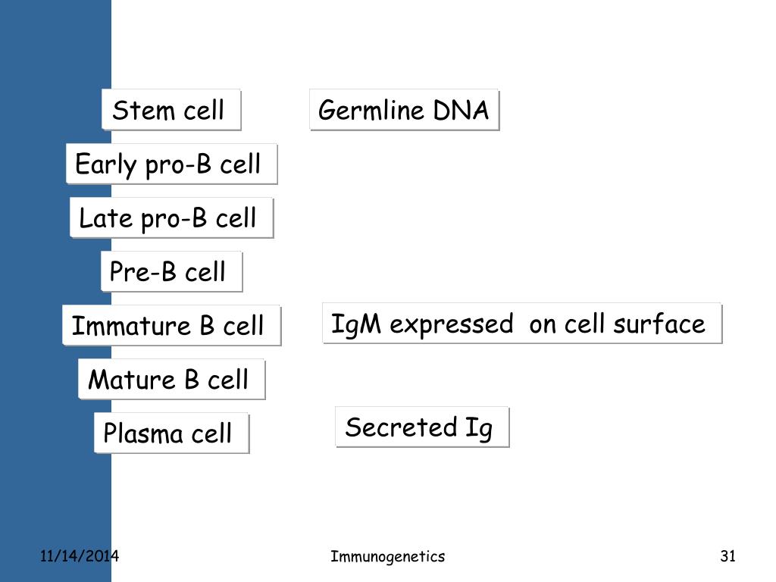This screenshot has width=776, height=582.
Task: Select the Immunogenetics footer text
Action: 387,557
